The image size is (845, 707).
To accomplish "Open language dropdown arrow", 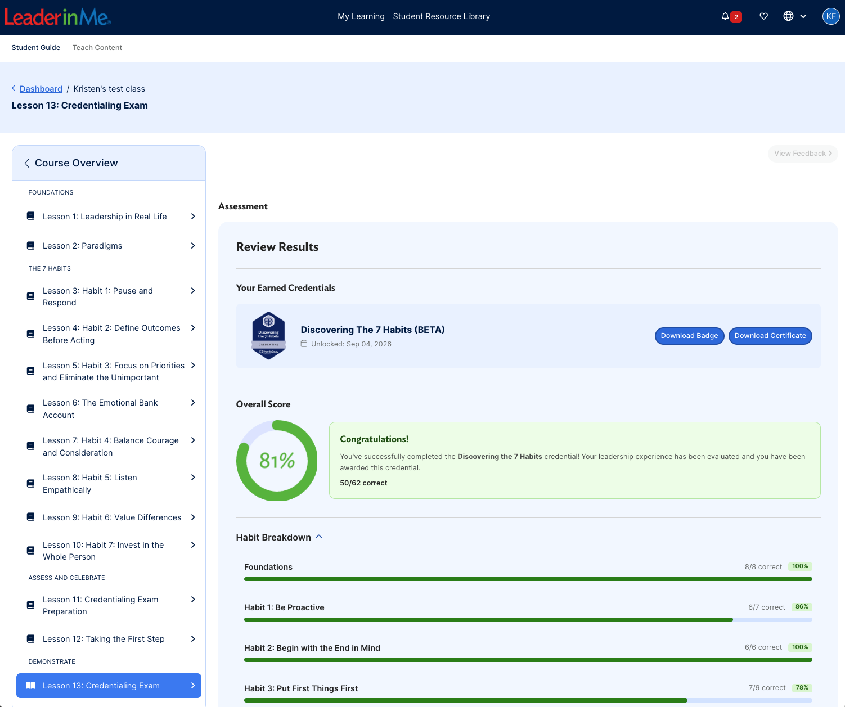I will pyautogui.click(x=803, y=16).
